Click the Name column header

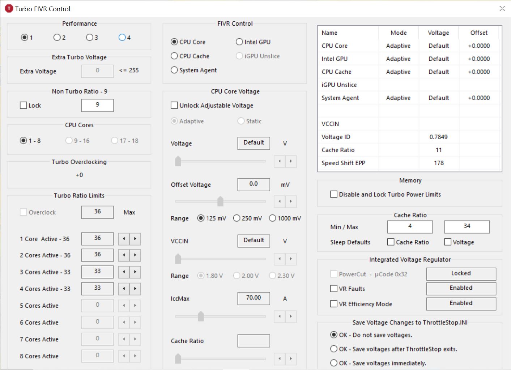(x=348, y=33)
